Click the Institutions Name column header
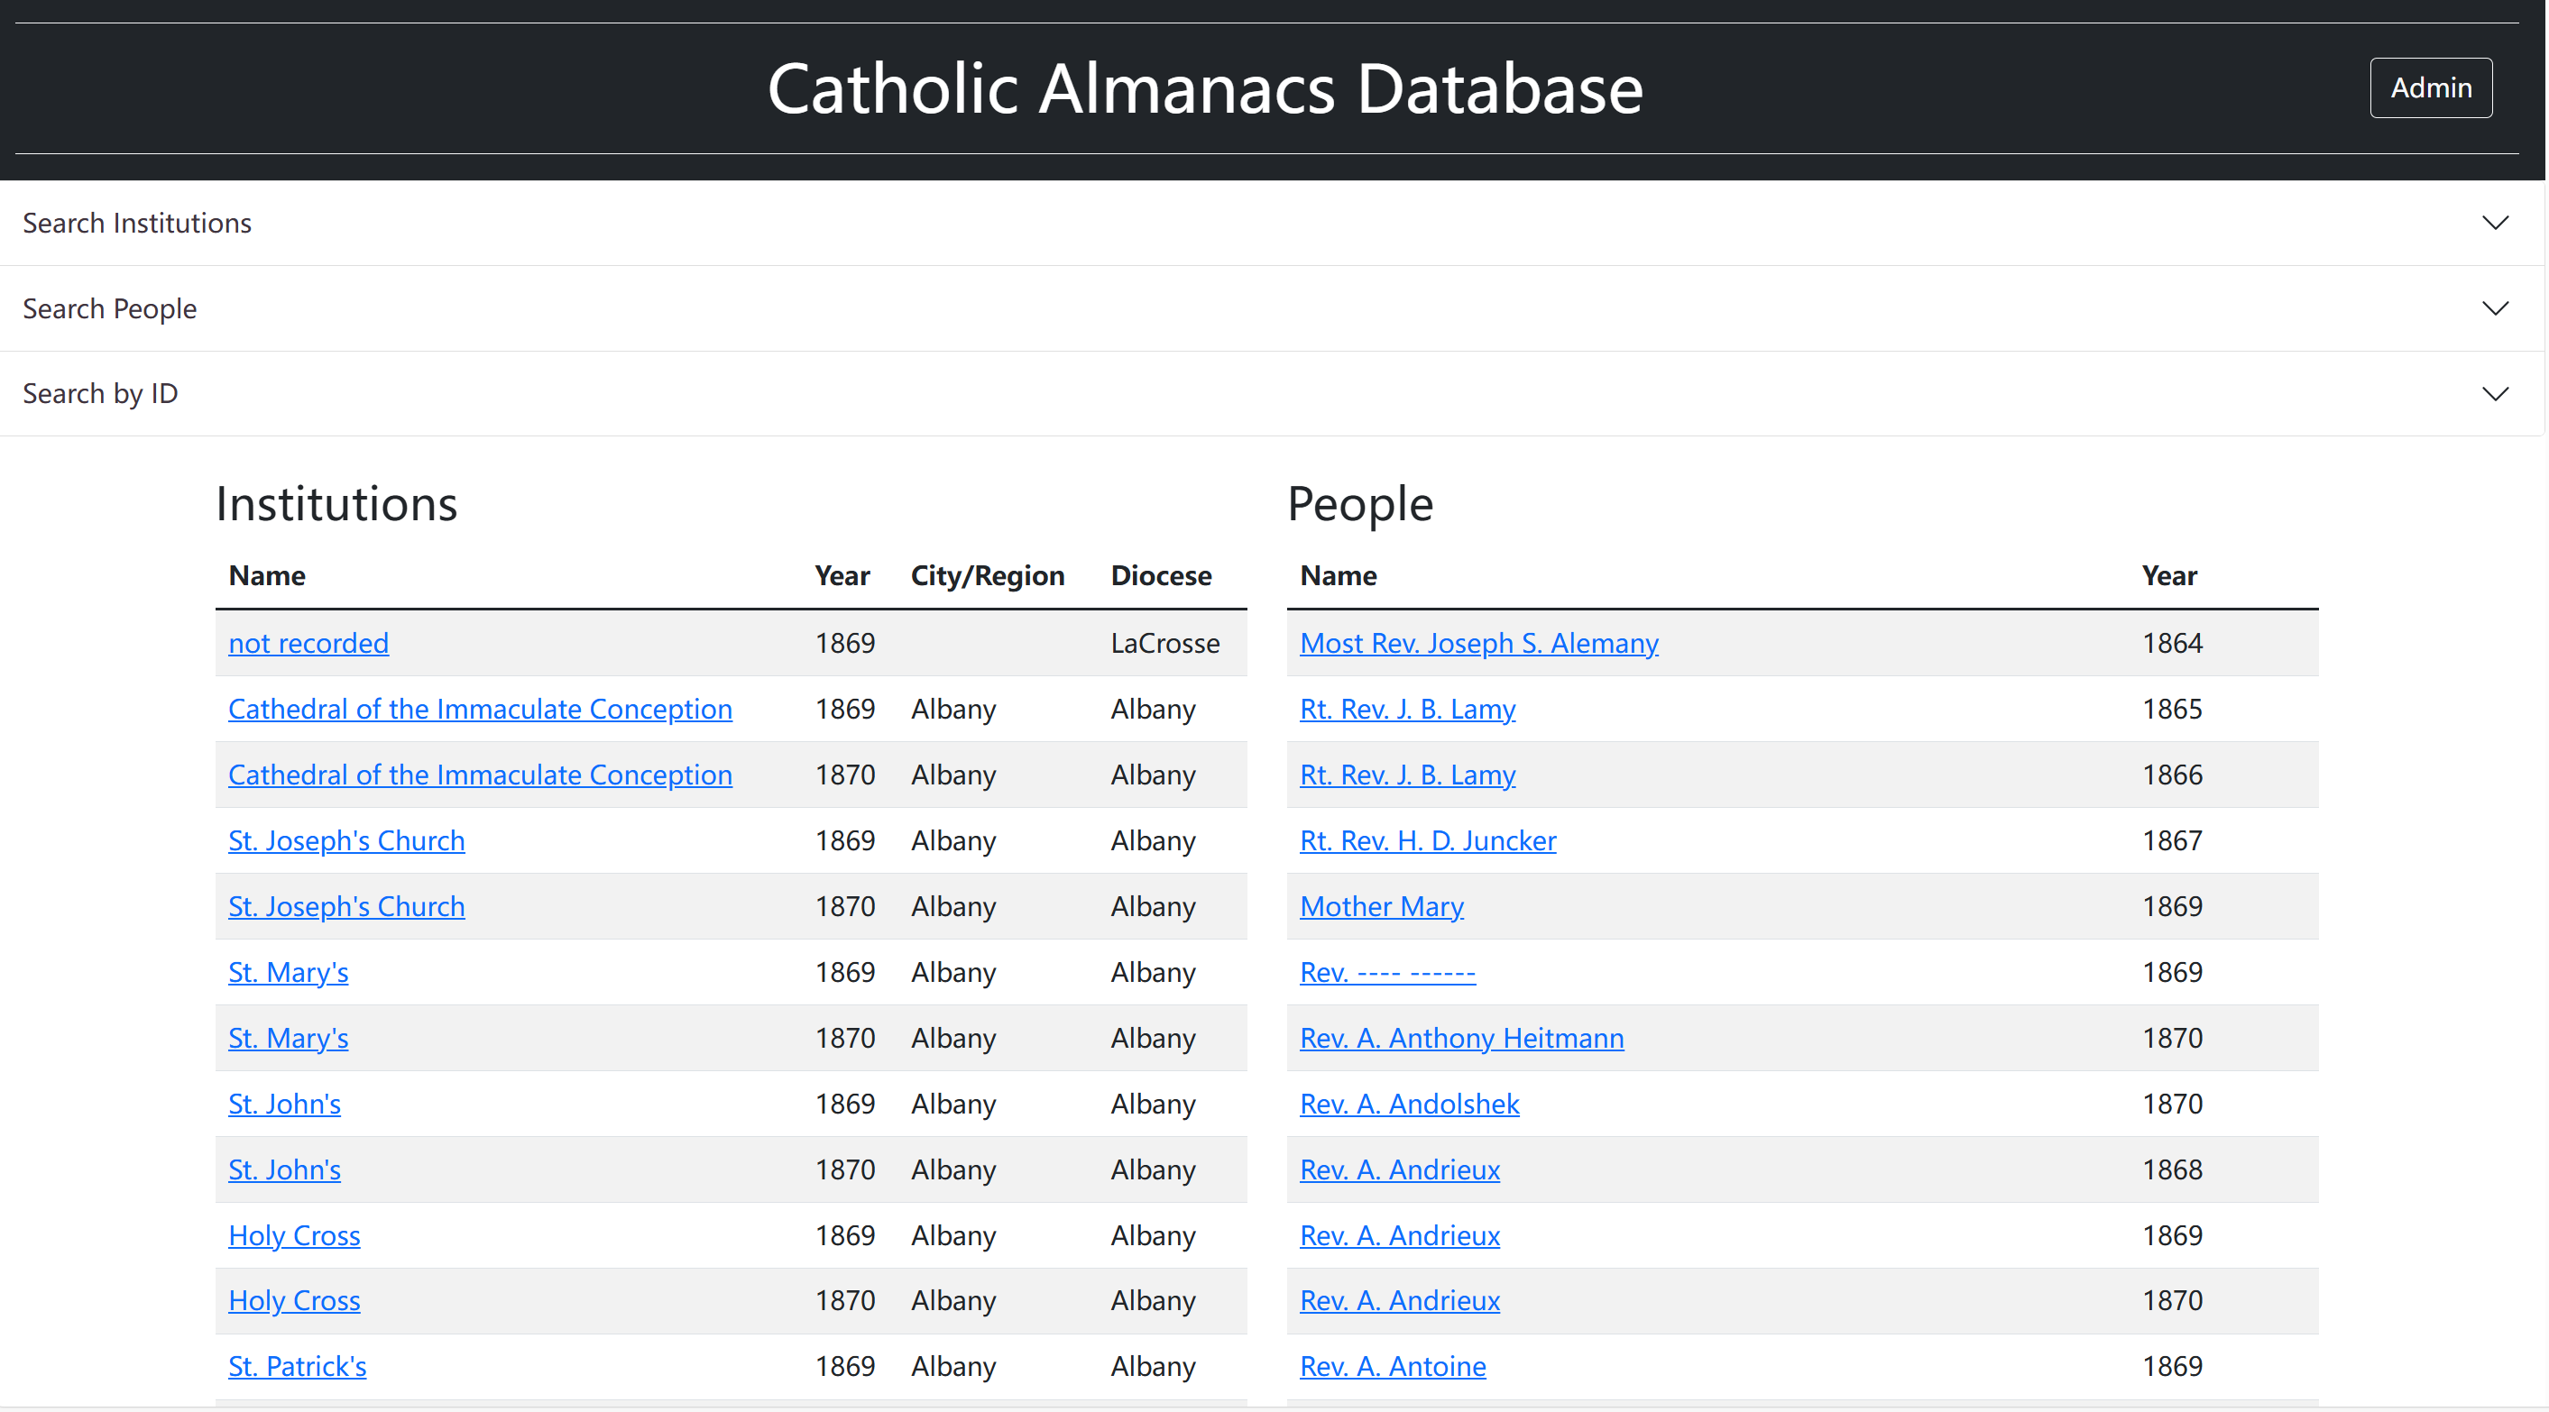Image resolution: width=2549 pixels, height=1412 pixels. click(x=267, y=576)
